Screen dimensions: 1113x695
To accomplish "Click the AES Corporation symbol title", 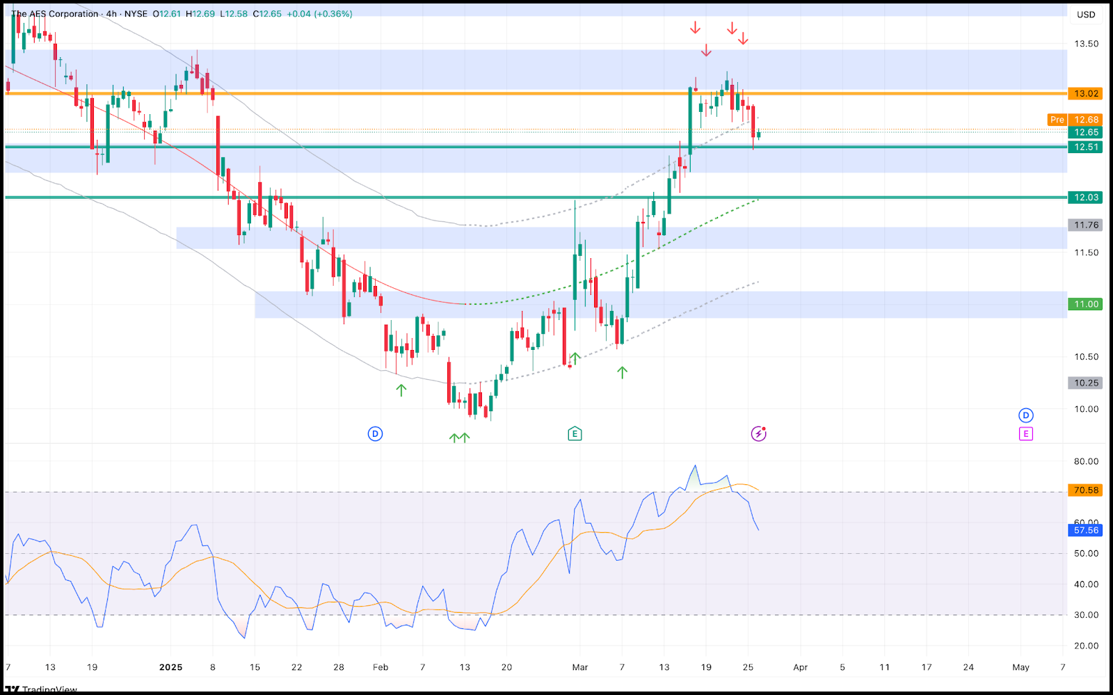I will pyautogui.click(x=55, y=14).
